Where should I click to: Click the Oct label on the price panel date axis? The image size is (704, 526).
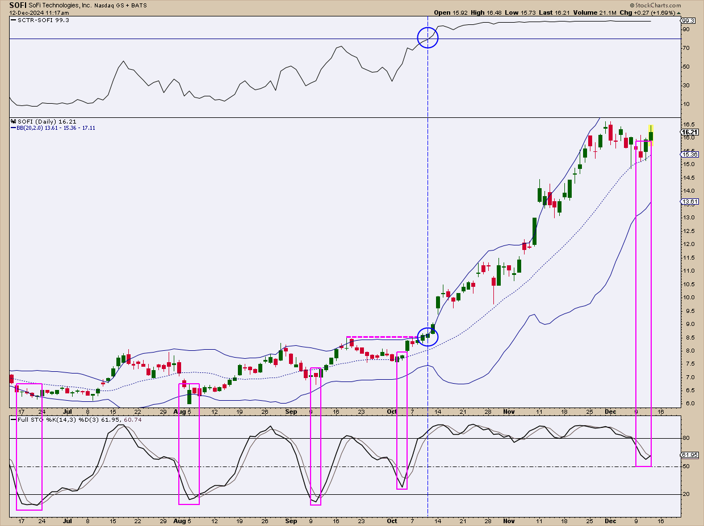392,410
